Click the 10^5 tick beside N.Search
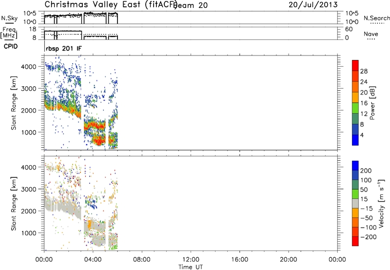390x270 pixels. click(352, 14)
